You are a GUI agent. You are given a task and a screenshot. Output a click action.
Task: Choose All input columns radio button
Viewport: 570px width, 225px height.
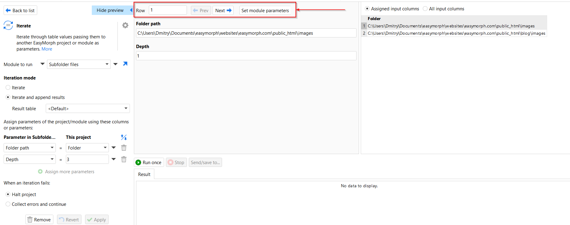(x=425, y=9)
